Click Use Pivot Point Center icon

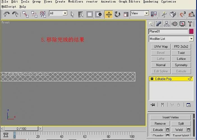(x=154, y=14)
